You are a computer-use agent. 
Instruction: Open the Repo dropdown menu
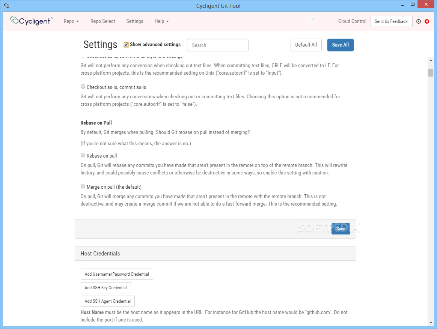coord(71,21)
